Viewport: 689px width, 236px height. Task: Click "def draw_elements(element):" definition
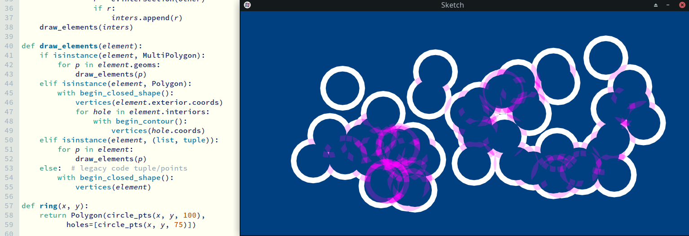point(82,46)
